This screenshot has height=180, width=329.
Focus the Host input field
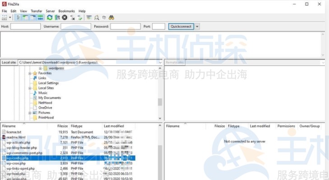(x=26, y=27)
